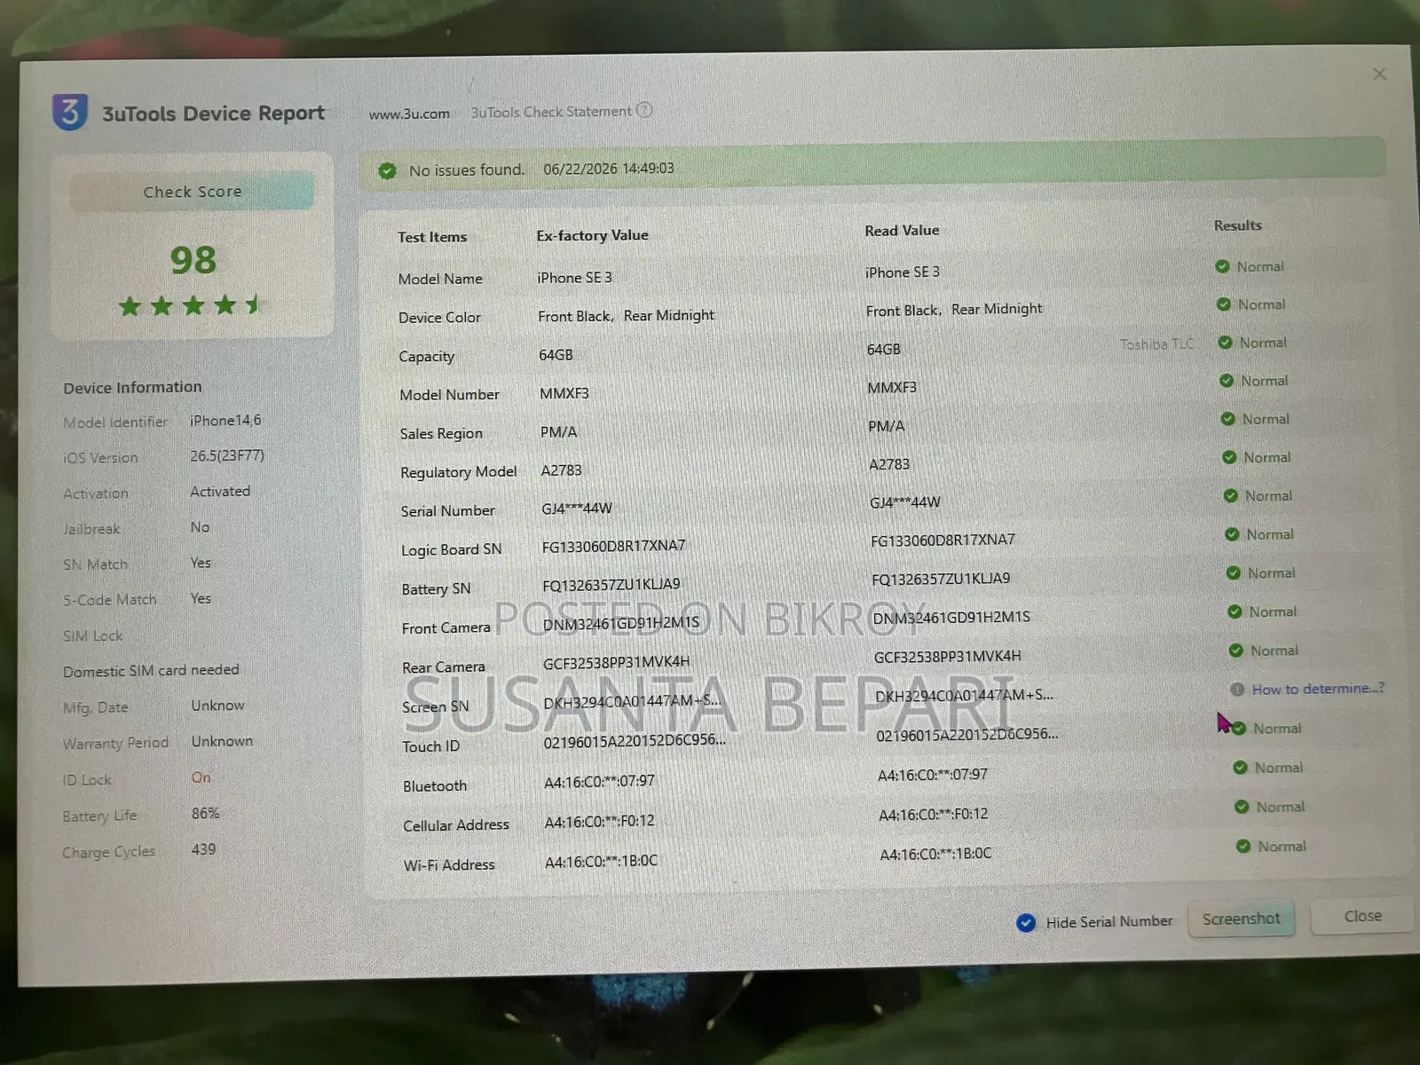
Task: Click the Rear Camera result check icon
Action: pos(1235,651)
